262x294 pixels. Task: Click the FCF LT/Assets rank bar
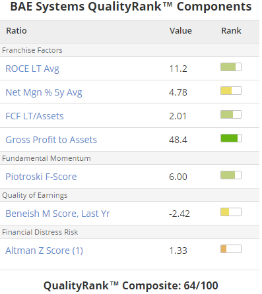point(231,115)
